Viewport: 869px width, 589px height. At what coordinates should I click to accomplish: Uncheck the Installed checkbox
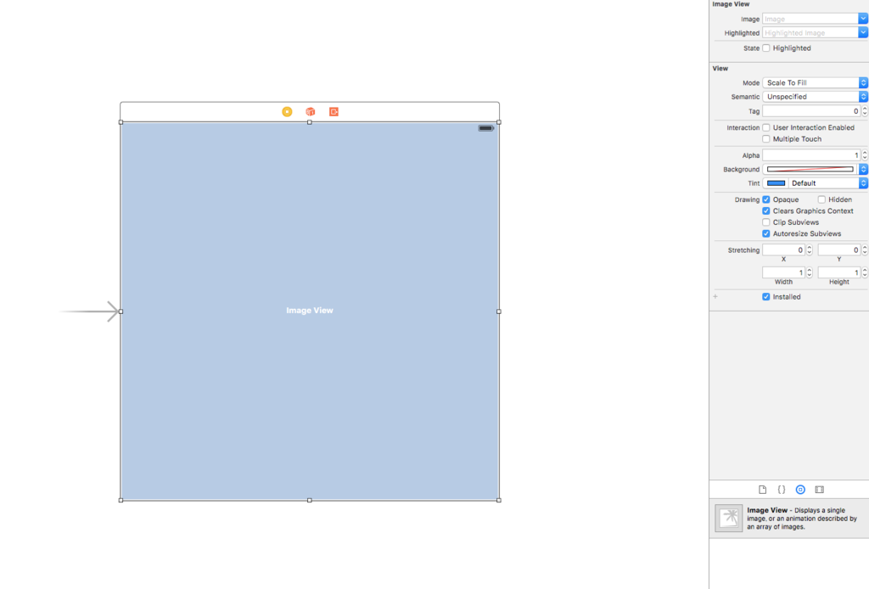pyautogui.click(x=766, y=297)
